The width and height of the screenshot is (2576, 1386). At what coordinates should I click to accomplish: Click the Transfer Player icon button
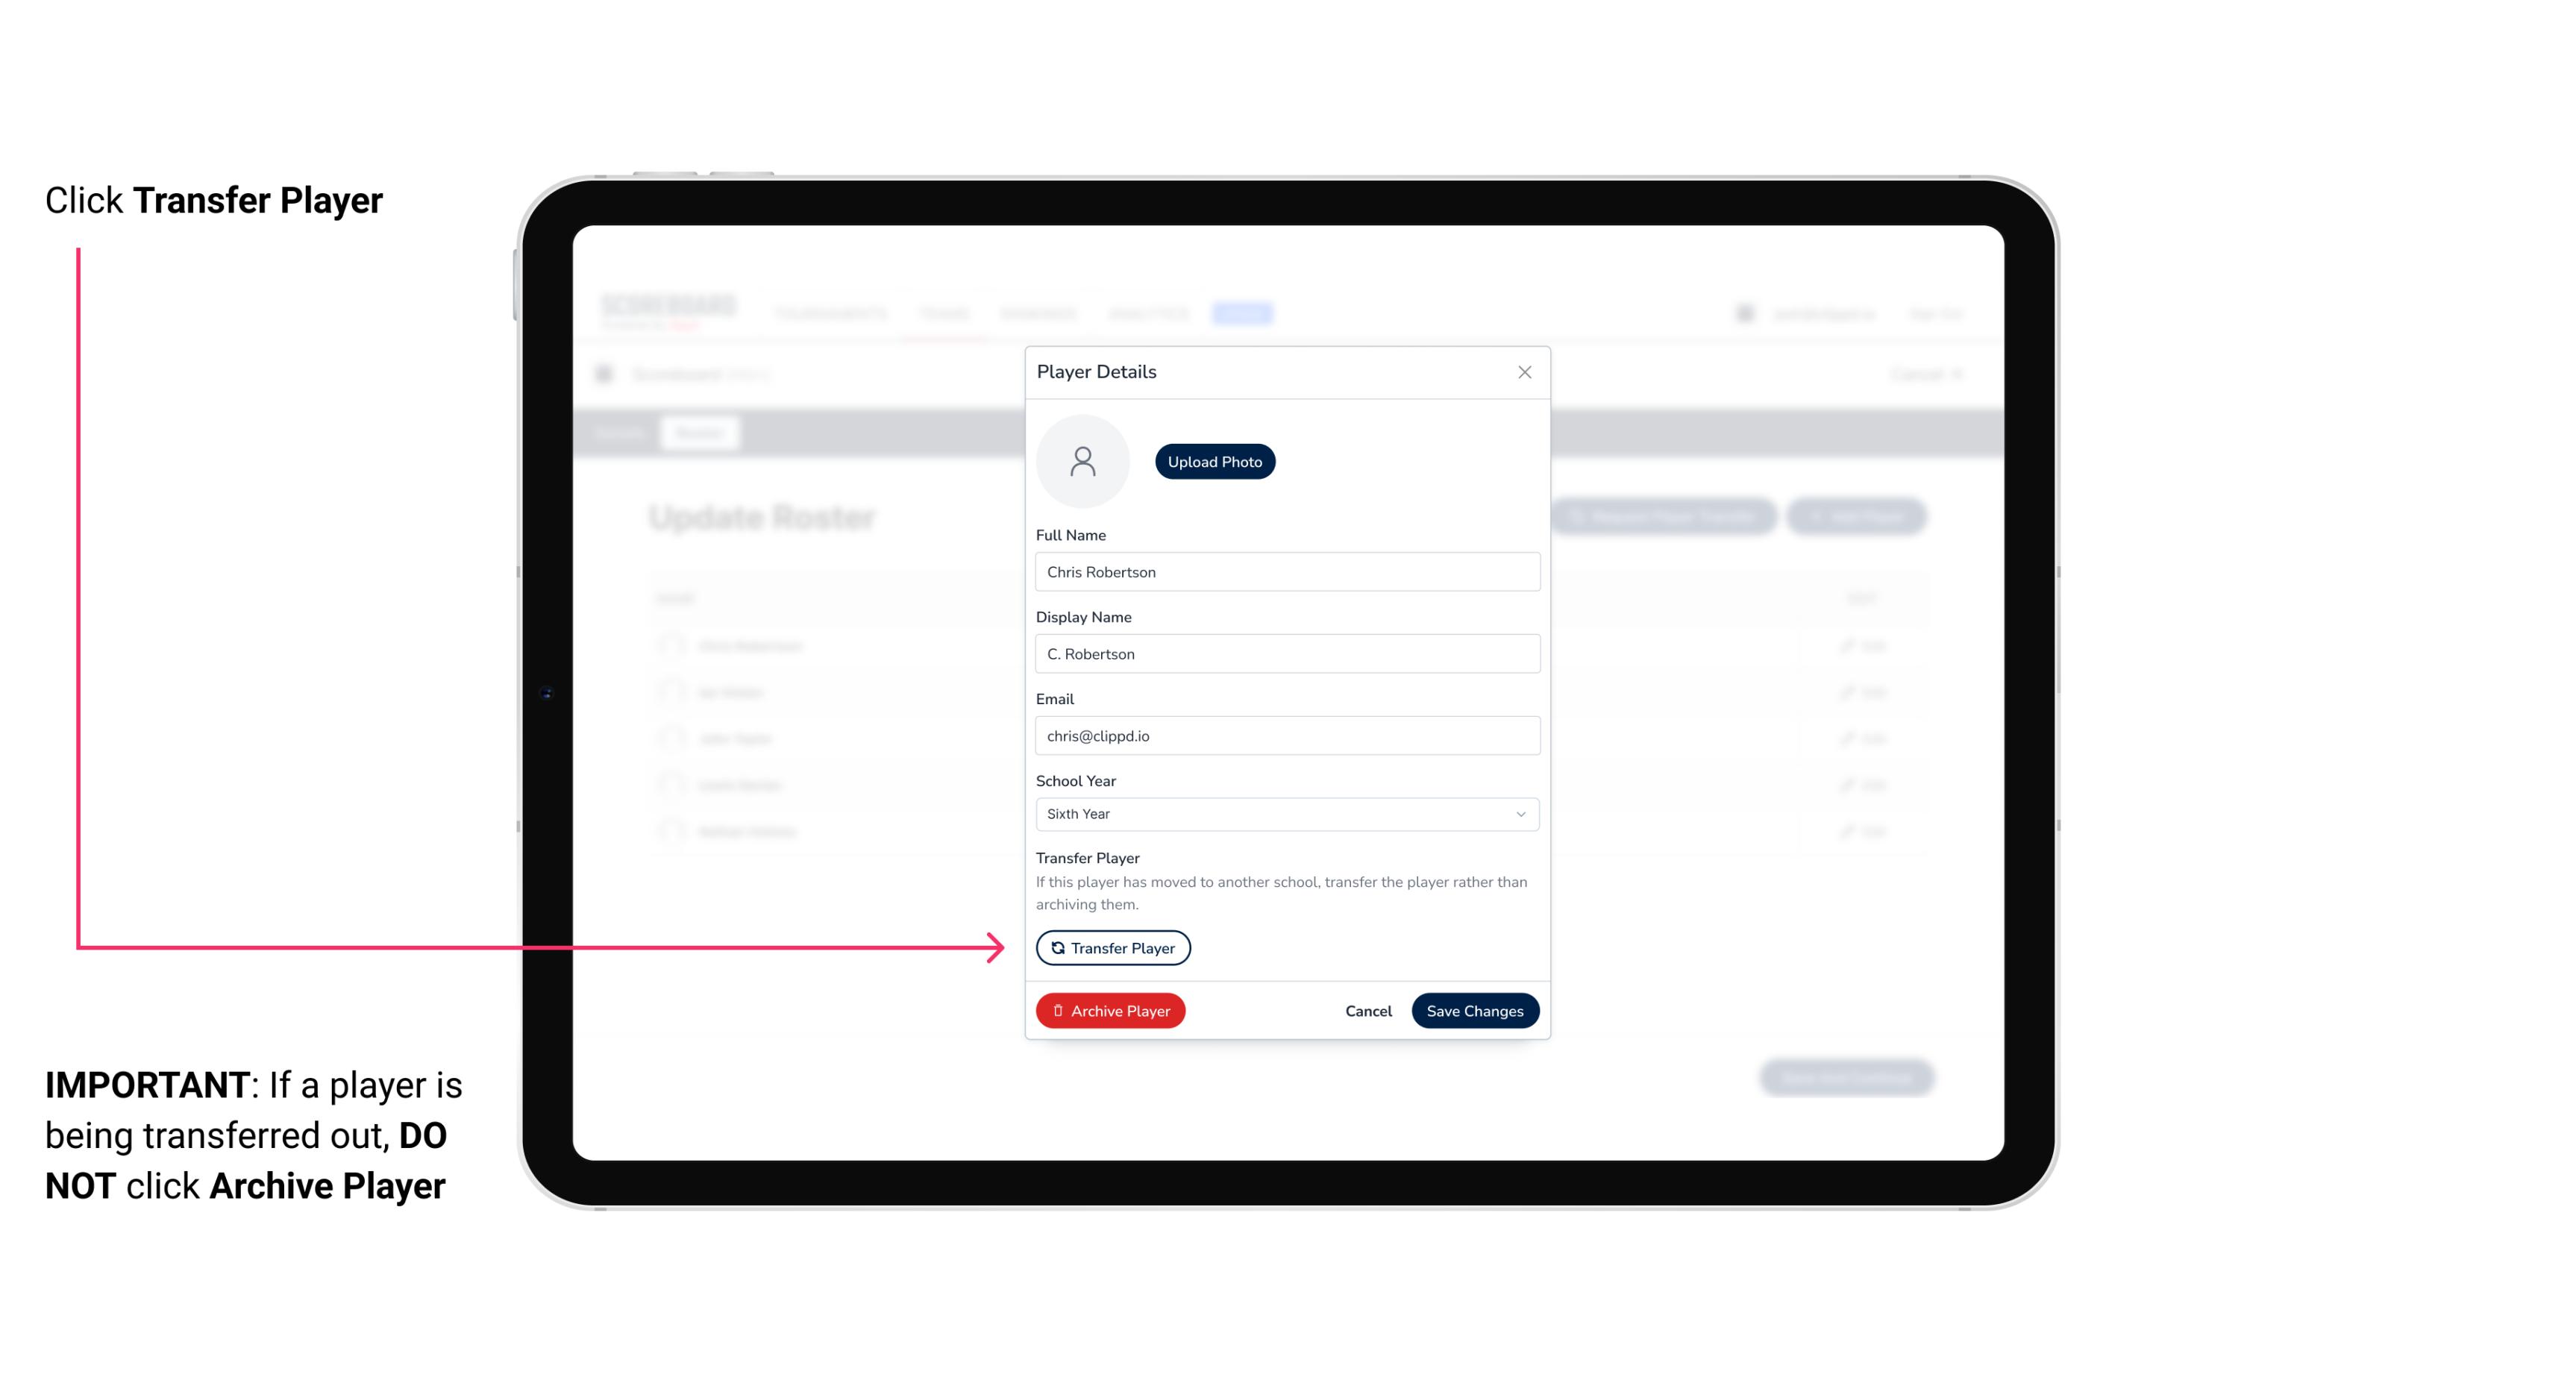(1112, 947)
